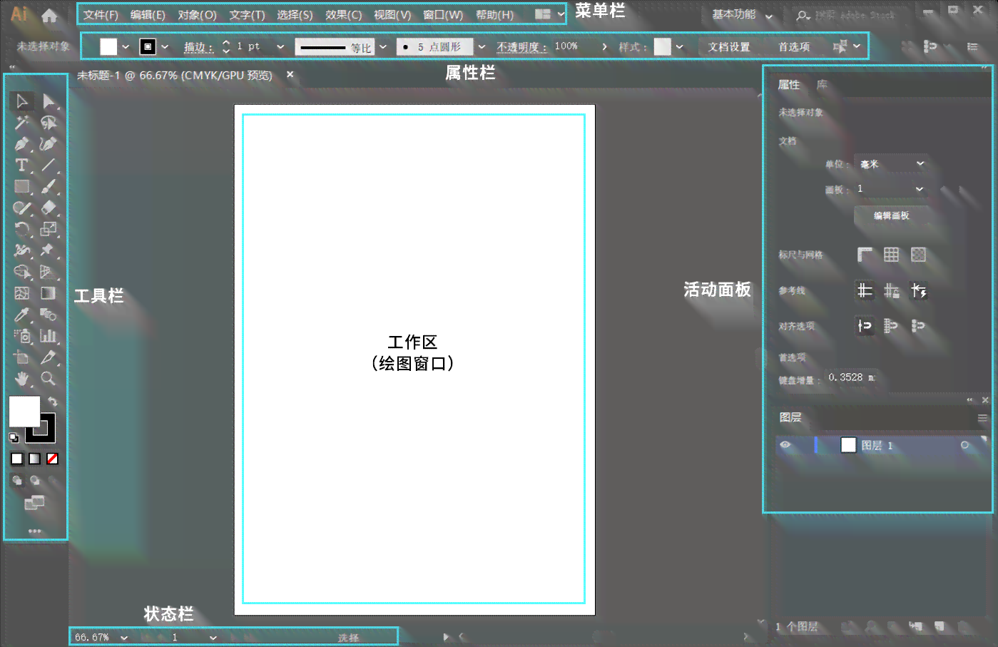The width and height of the screenshot is (998, 647).
Task: Select the Hand tool
Action: [x=22, y=379]
